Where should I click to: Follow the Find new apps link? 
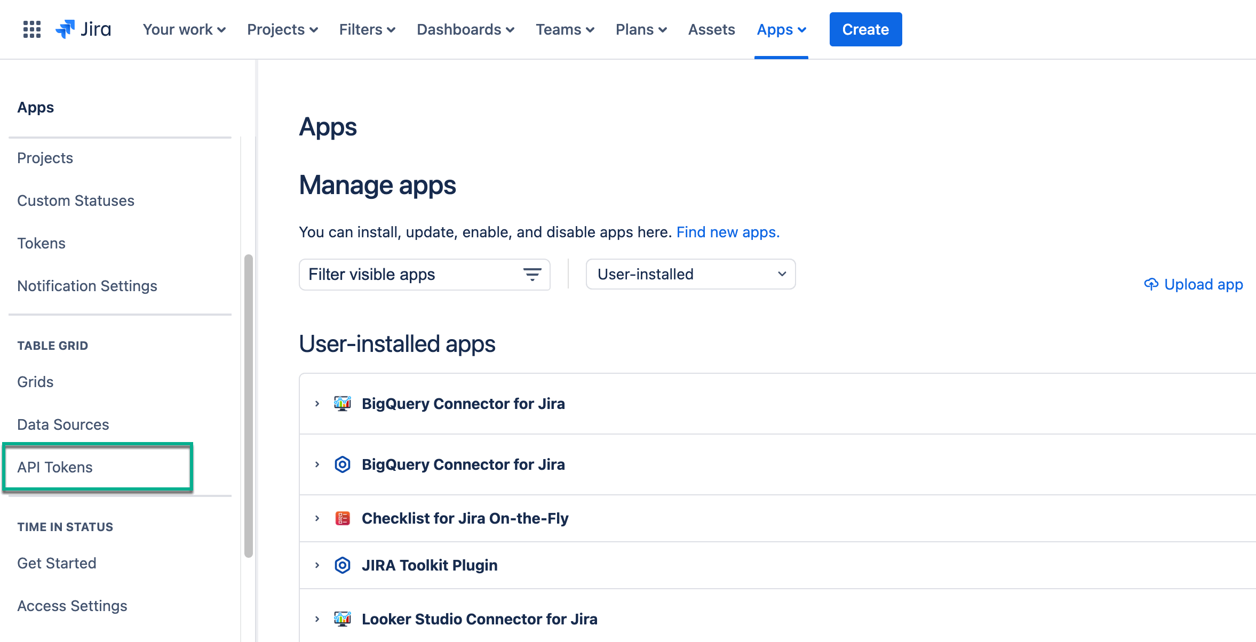[728, 232]
